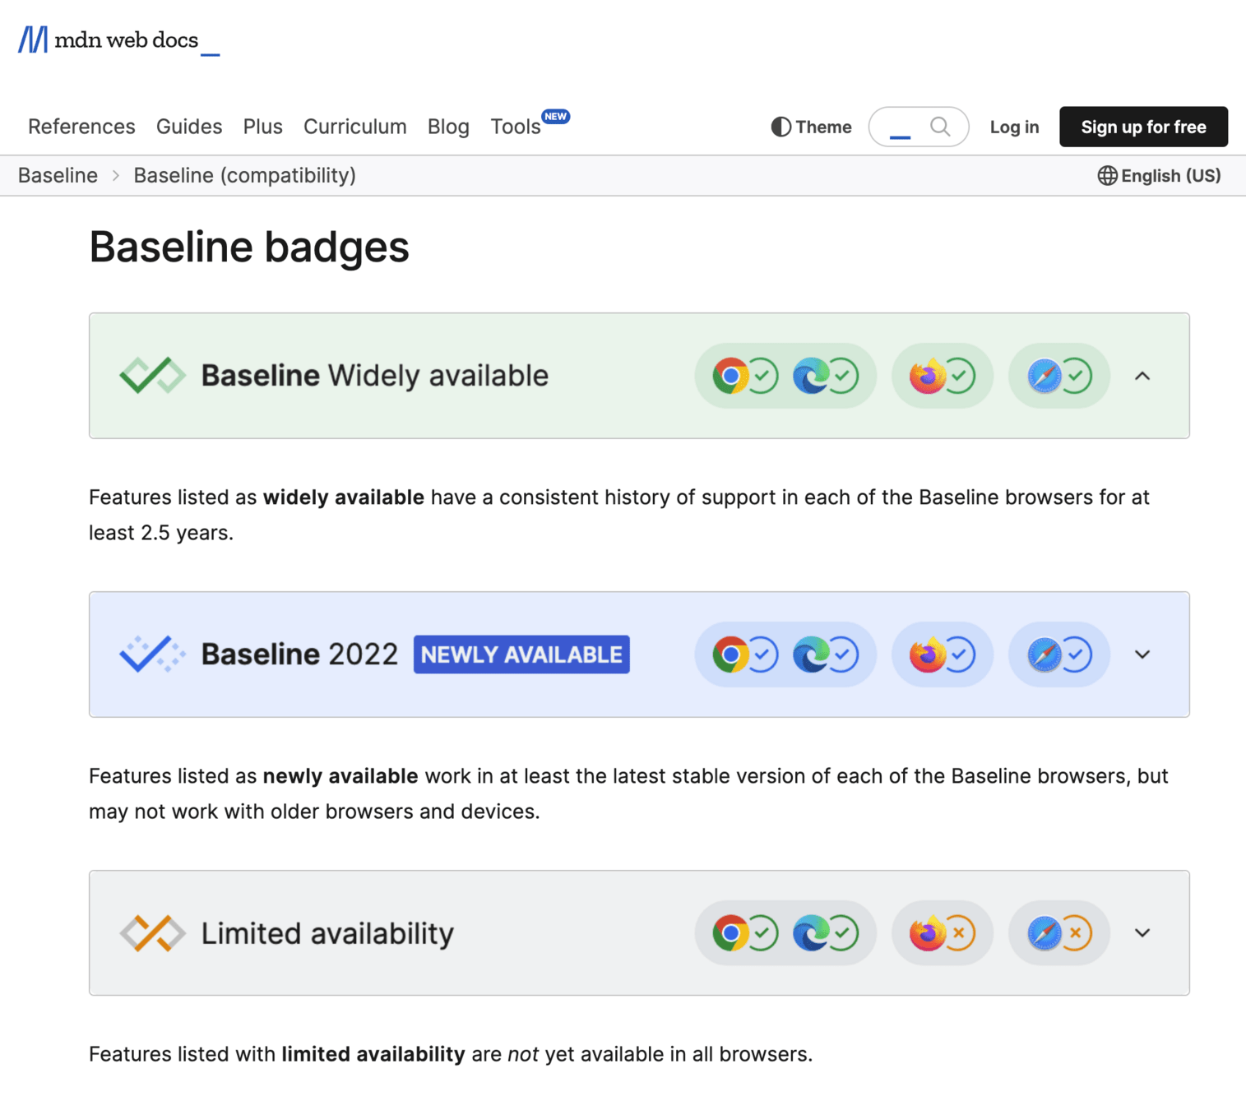Click Safari icon in Baseline 2022 badge
The image size is (1246, 1110).
1044,654
